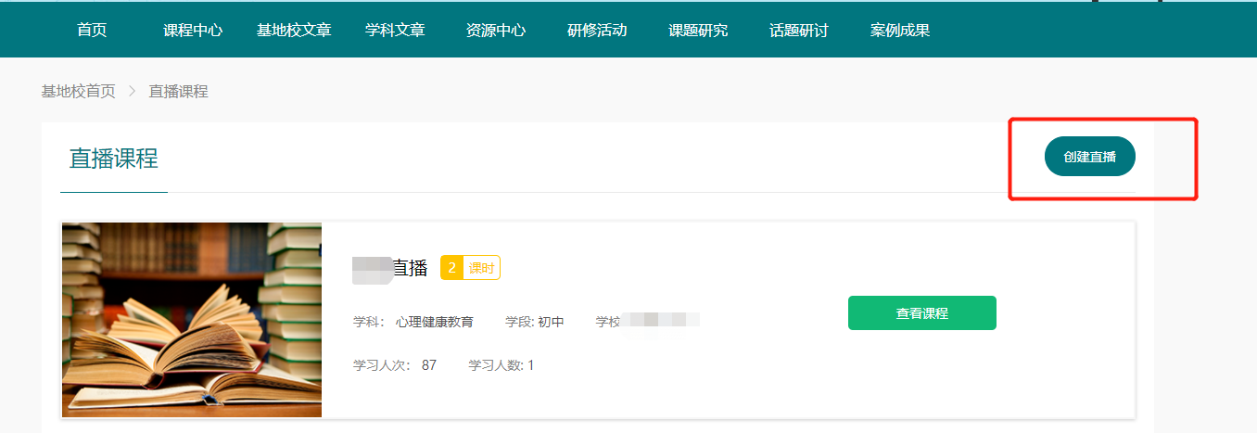1257x433 pixels.
Task: Click the 直播课程 breadcrumb item
Action: click(178, 91)
